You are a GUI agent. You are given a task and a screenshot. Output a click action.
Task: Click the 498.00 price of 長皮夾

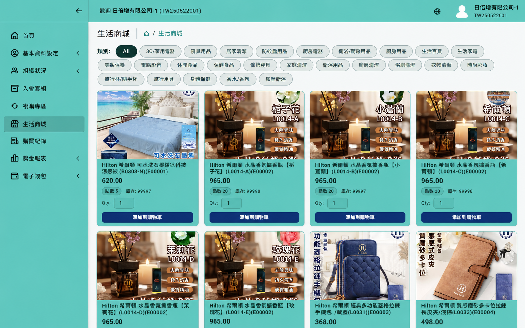(x=432, y=322)
